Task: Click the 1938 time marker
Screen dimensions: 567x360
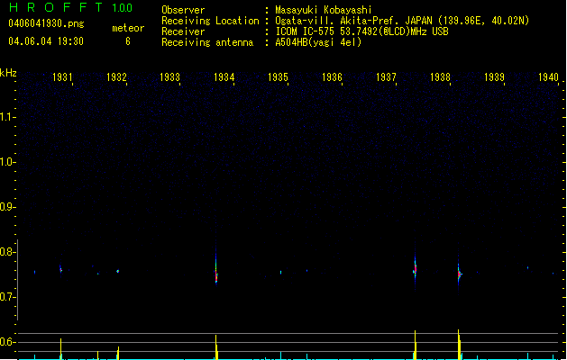Action: tap(440, 77)
